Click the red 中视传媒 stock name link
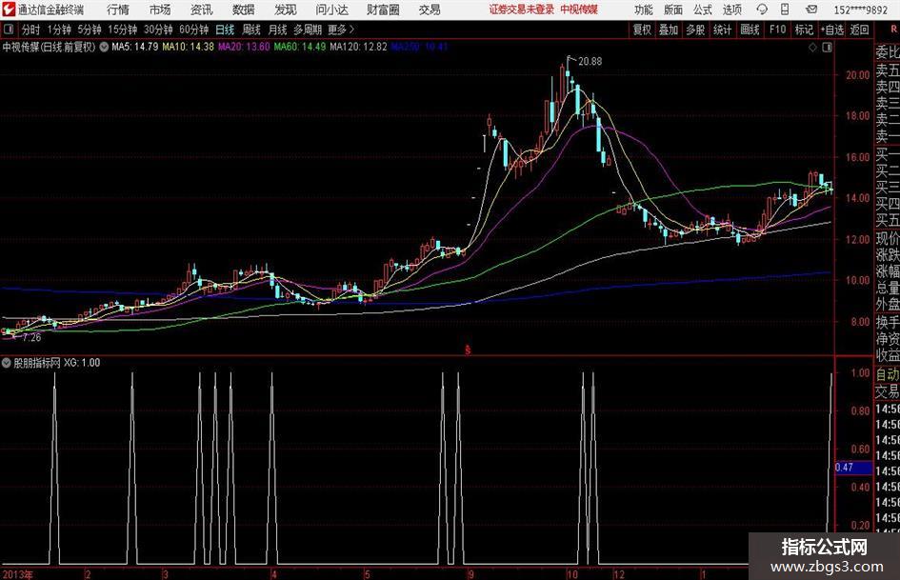This screenshot has height=580, width=900. coord(579,10)
